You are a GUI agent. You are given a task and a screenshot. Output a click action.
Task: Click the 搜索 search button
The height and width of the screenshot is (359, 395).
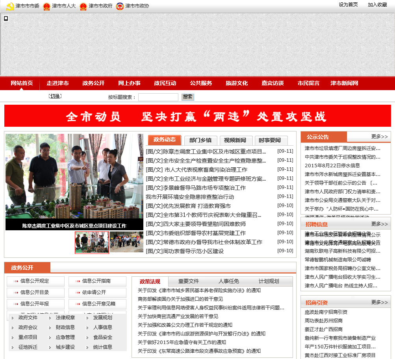pyautogui.click(x=188, y=97)
